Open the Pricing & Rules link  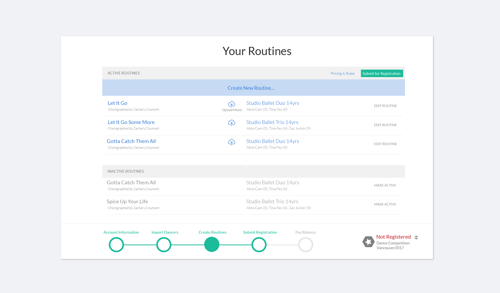point(342,73)
